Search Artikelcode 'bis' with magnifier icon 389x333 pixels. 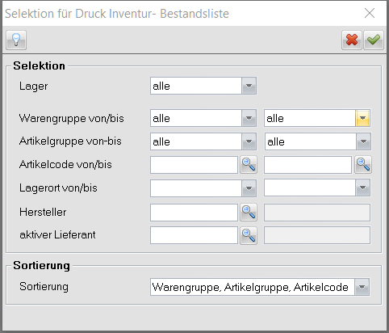coord(363,165)
